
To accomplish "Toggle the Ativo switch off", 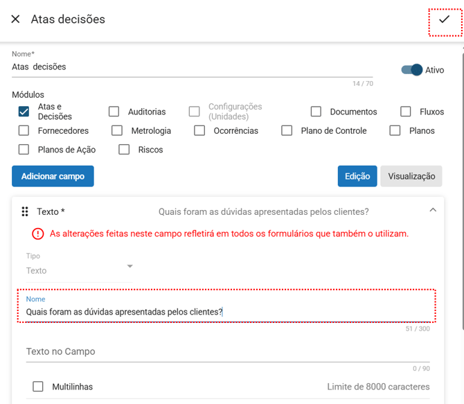I will tap(412, 70).
